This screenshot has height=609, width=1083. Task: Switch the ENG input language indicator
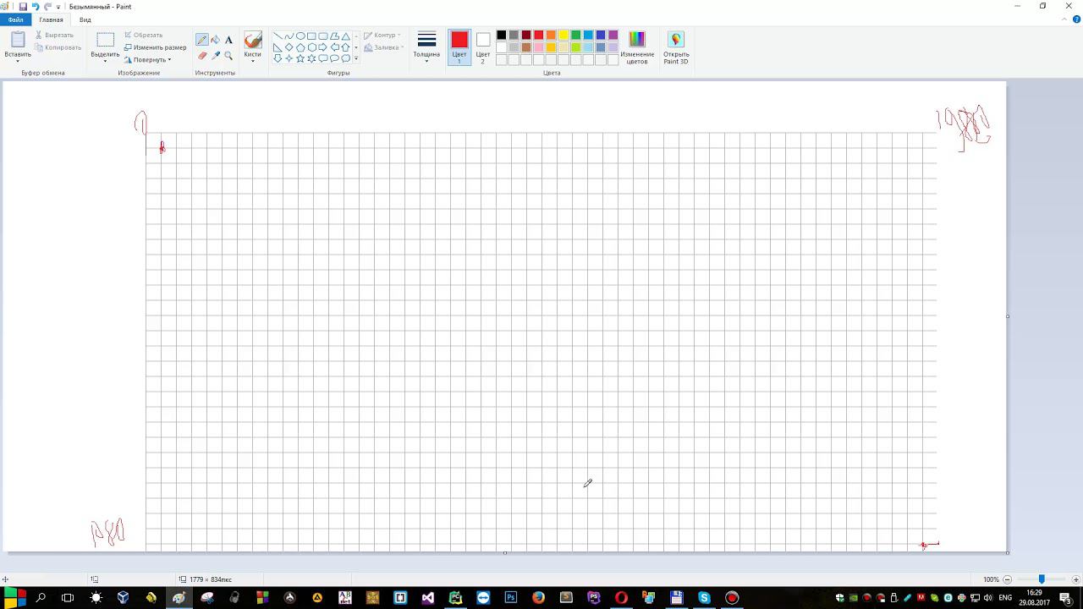click(x=1005, y=598)
